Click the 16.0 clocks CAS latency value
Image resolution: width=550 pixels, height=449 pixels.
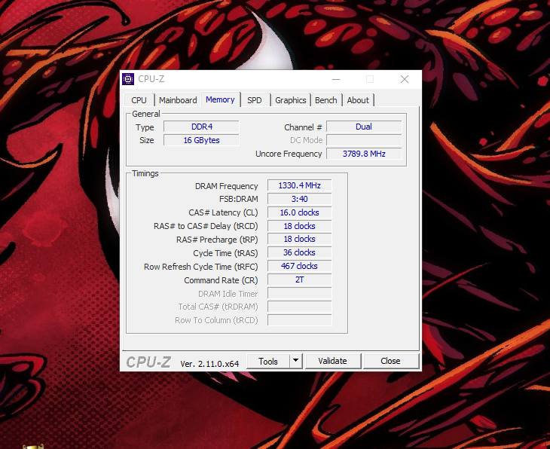click(300, 212)
